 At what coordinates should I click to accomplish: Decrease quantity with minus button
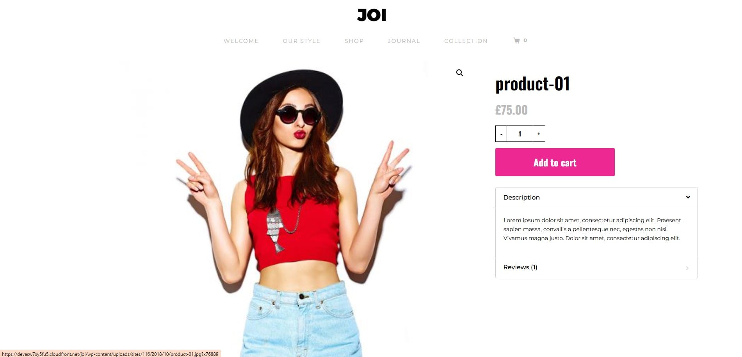501,134
